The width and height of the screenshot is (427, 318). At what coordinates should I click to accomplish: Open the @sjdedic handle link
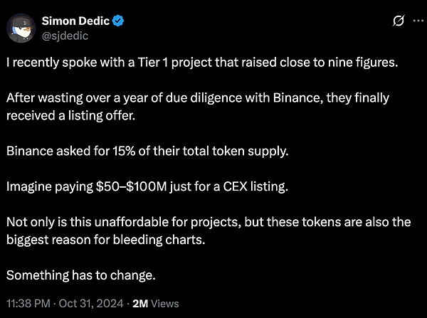pos(65,36)
